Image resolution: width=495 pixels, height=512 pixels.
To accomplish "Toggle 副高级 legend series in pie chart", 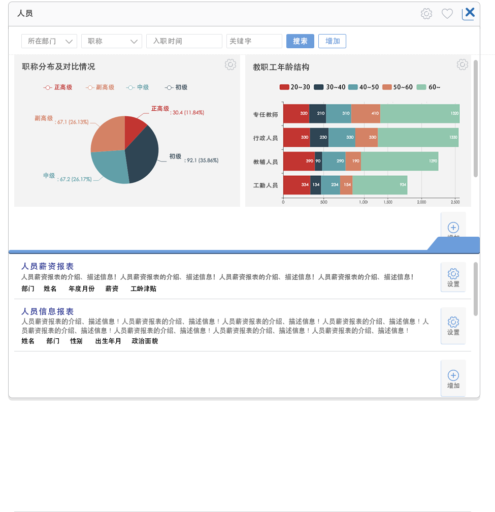I will 100,87.
